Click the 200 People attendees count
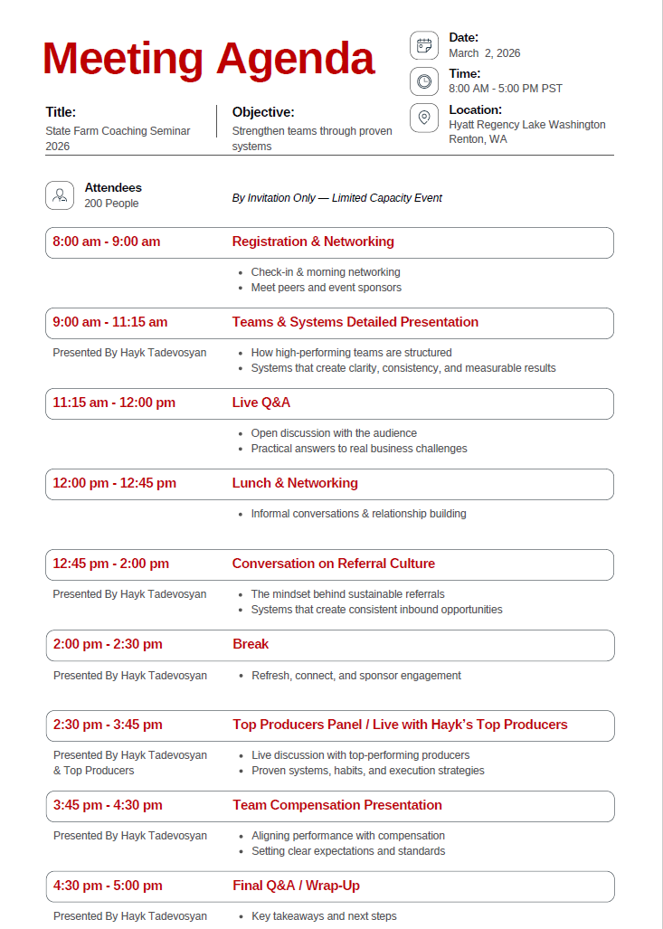The height and width of the screenshot is (929, 663). click(111, 204)
